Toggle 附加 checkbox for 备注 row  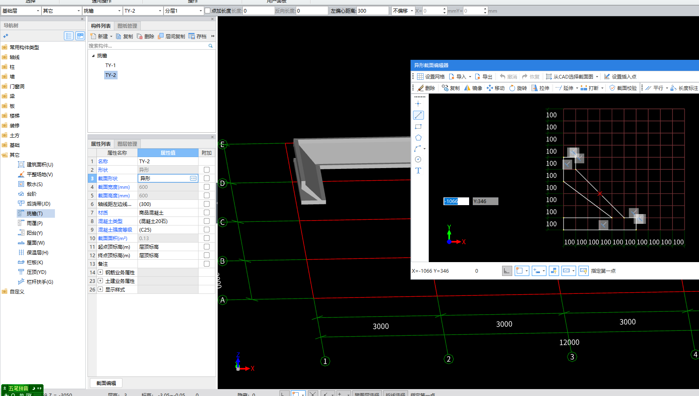pos(207,264)
